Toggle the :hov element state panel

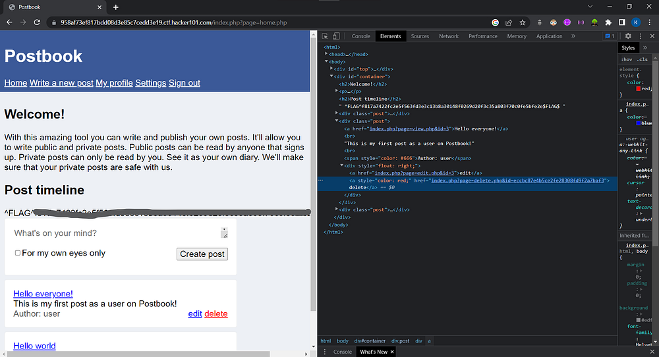(627, 59)
